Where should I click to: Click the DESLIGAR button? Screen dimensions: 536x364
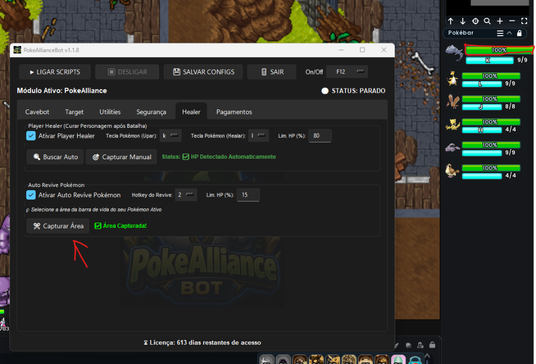pyautogui.click(x=127, y=72)
